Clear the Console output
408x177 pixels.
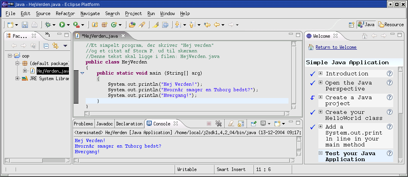(x=231, y=123)
